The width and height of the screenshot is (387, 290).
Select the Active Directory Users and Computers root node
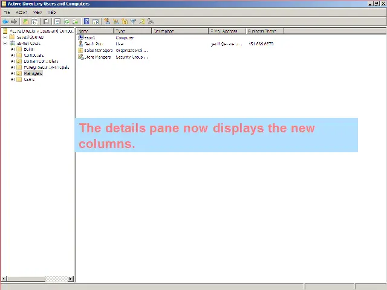pyautogui.click(x=42, y=31)
